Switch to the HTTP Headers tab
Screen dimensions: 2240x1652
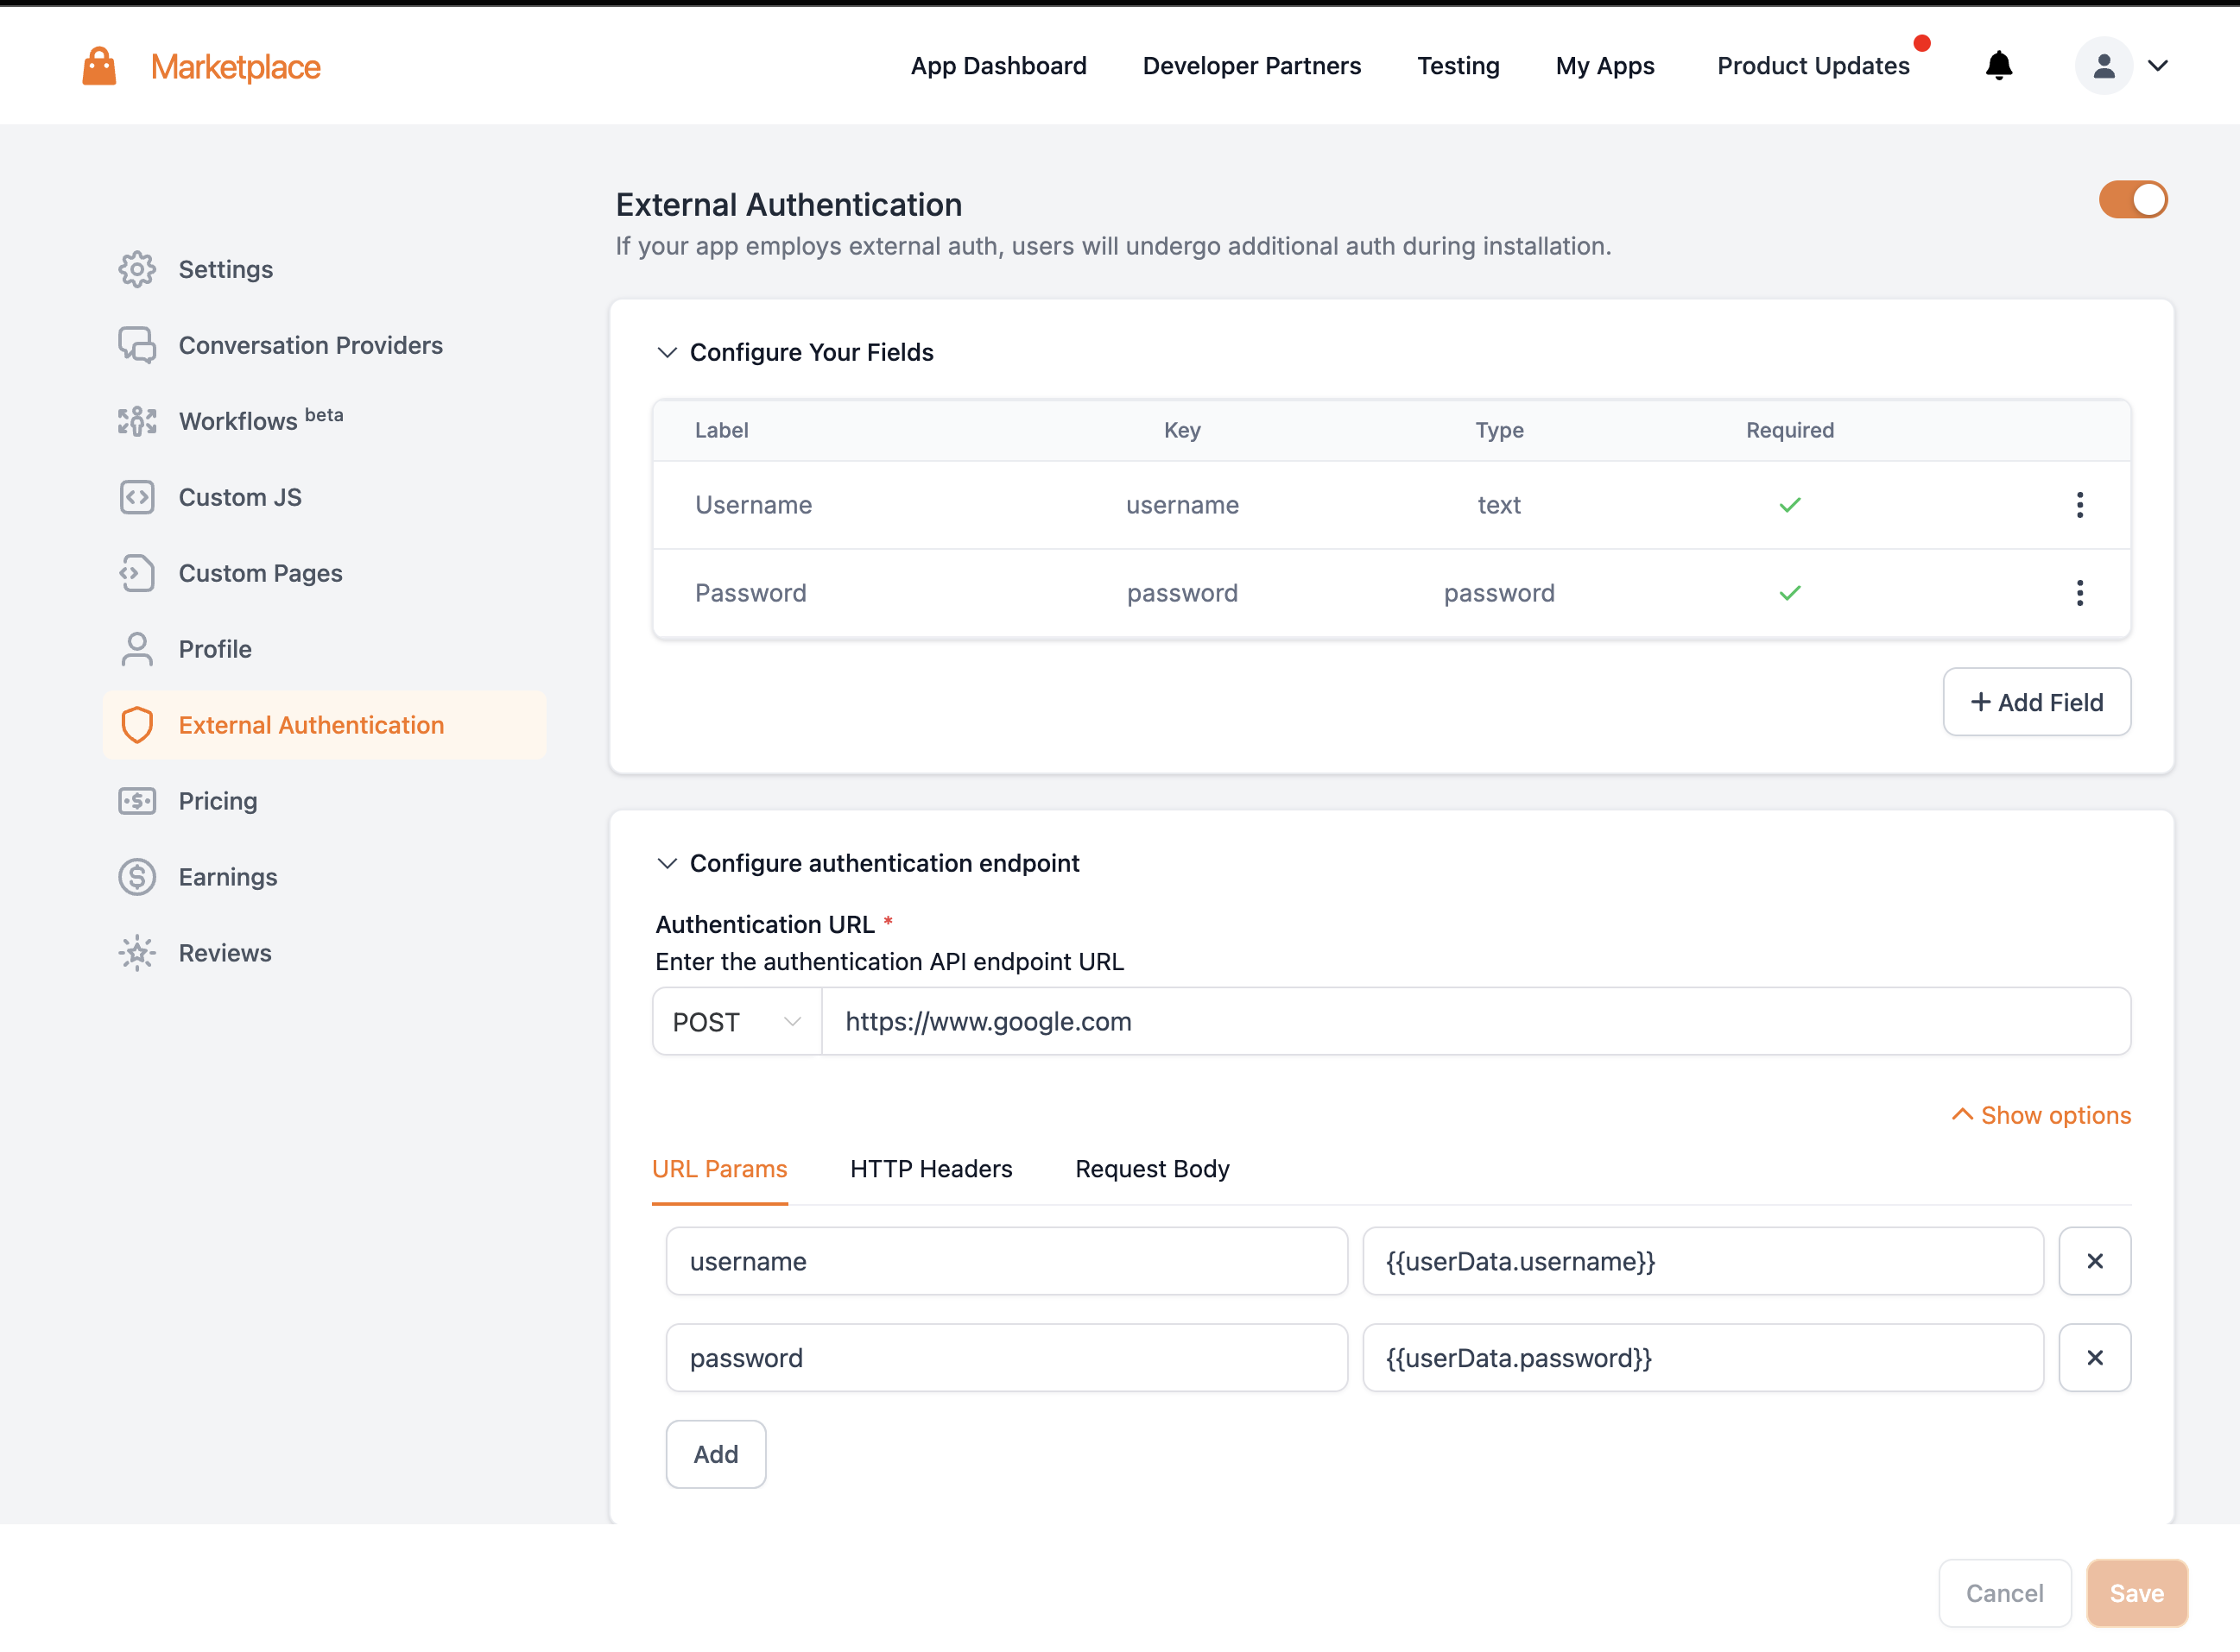pyautogui.click(x=930, y=1169)
